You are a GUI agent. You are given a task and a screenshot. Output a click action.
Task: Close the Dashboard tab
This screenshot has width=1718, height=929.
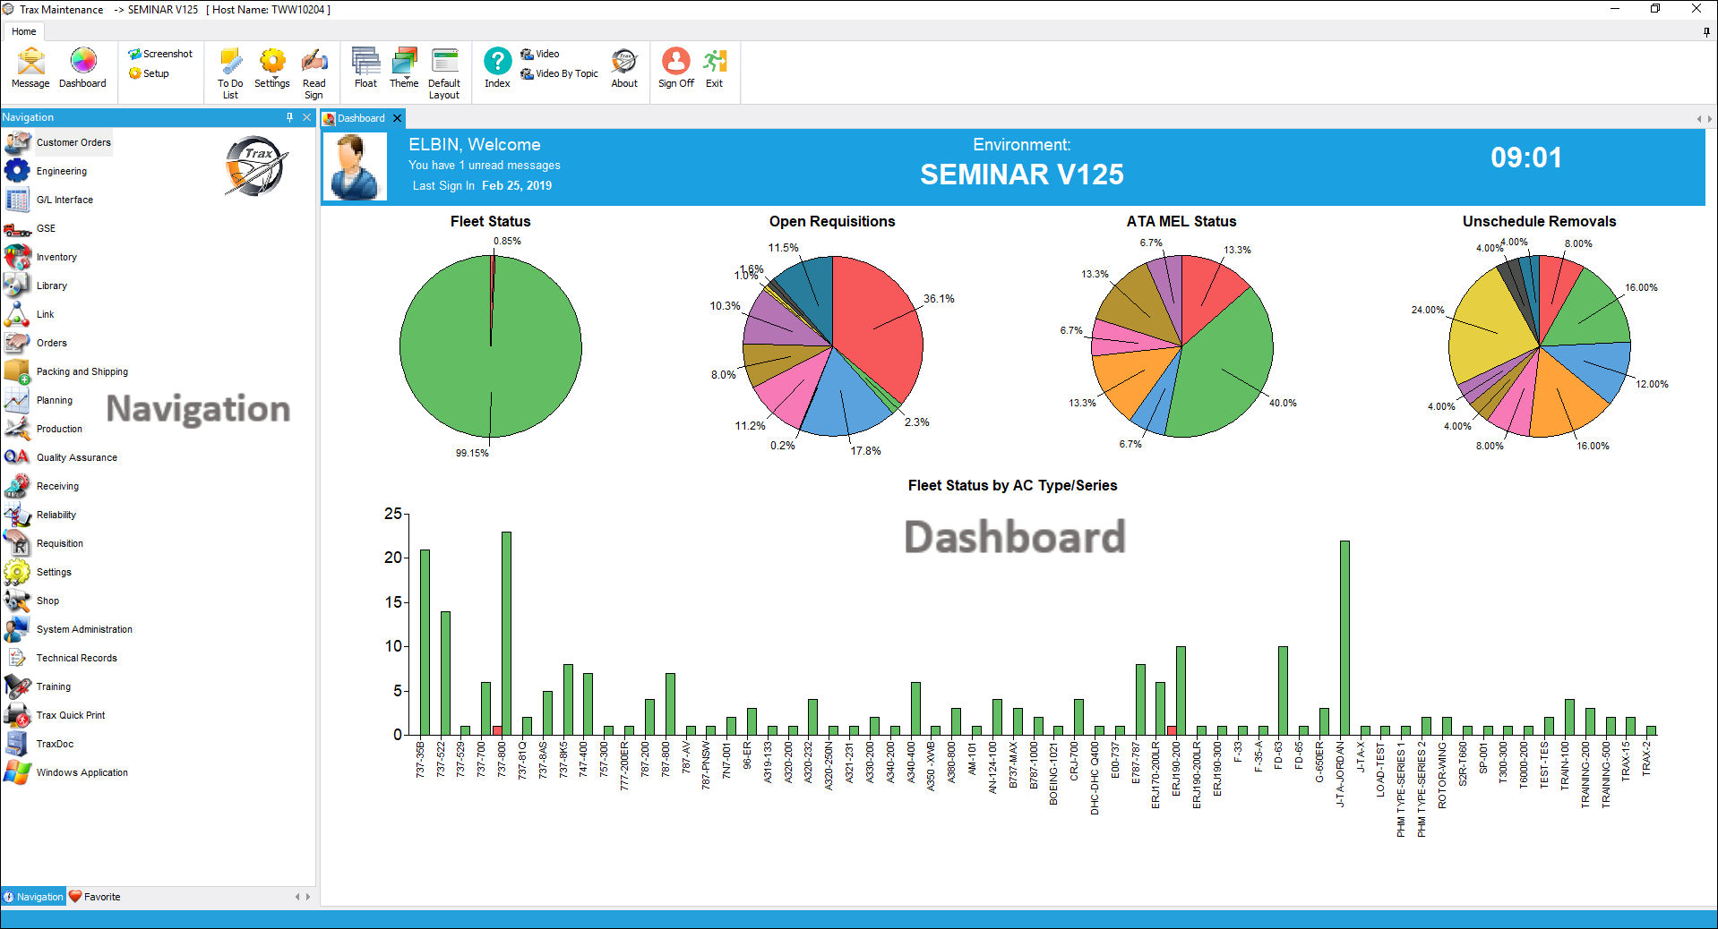coord(397,118)
